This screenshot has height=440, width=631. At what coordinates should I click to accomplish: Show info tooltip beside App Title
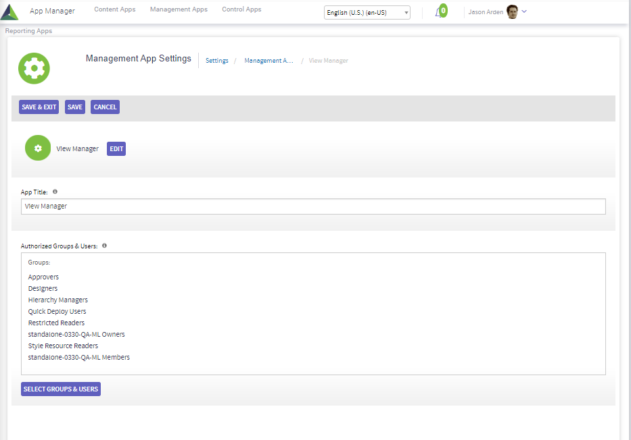(55, 192)
